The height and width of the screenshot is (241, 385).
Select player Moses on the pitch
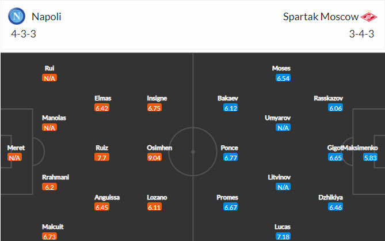pos(281,68)
